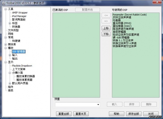This screenshot has height=119, width=163.
Task: Expand the 媒体库 tree node
Action: (x=6, y=45)
